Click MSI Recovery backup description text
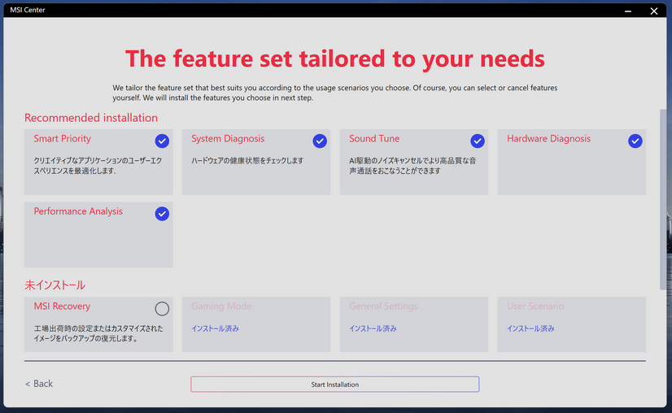 98,333
